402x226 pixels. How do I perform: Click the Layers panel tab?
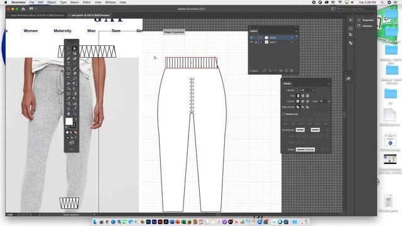point(254,31)
